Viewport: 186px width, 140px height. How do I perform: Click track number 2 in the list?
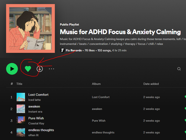click(12, 109)
